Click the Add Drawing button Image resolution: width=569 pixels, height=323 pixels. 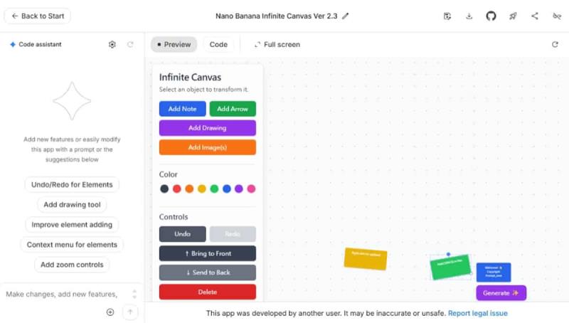pos(207,128)
